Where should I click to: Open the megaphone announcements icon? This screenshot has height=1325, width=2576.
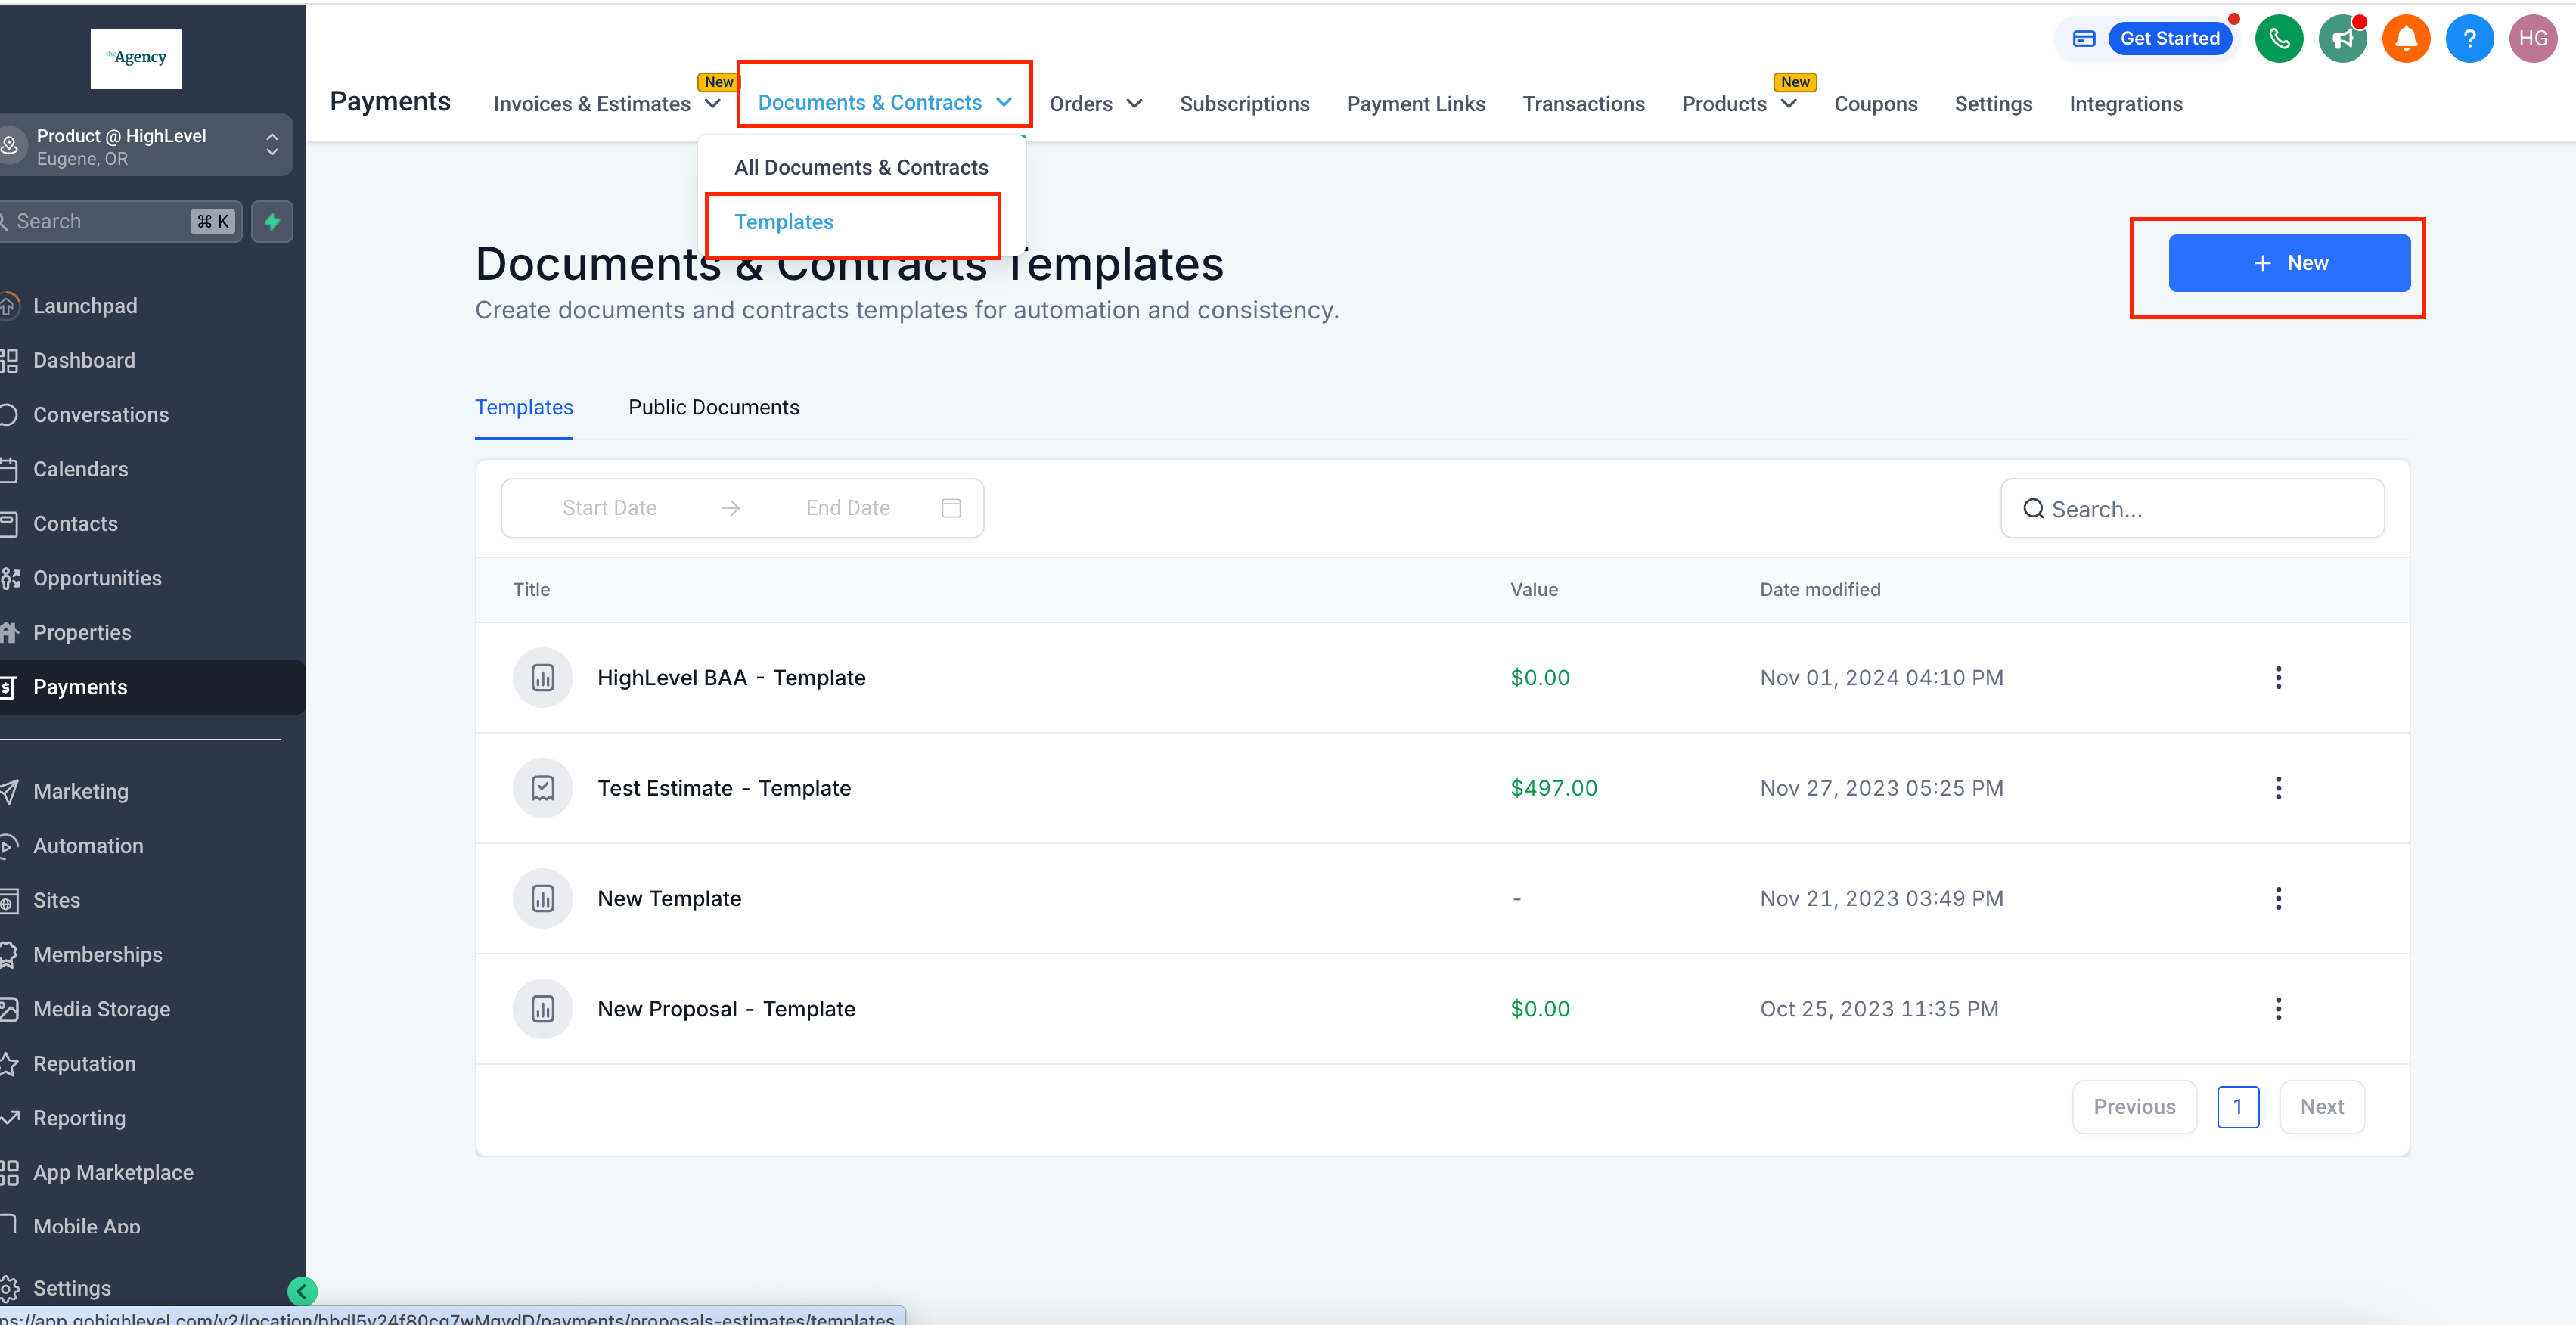tap(2342, 39)
